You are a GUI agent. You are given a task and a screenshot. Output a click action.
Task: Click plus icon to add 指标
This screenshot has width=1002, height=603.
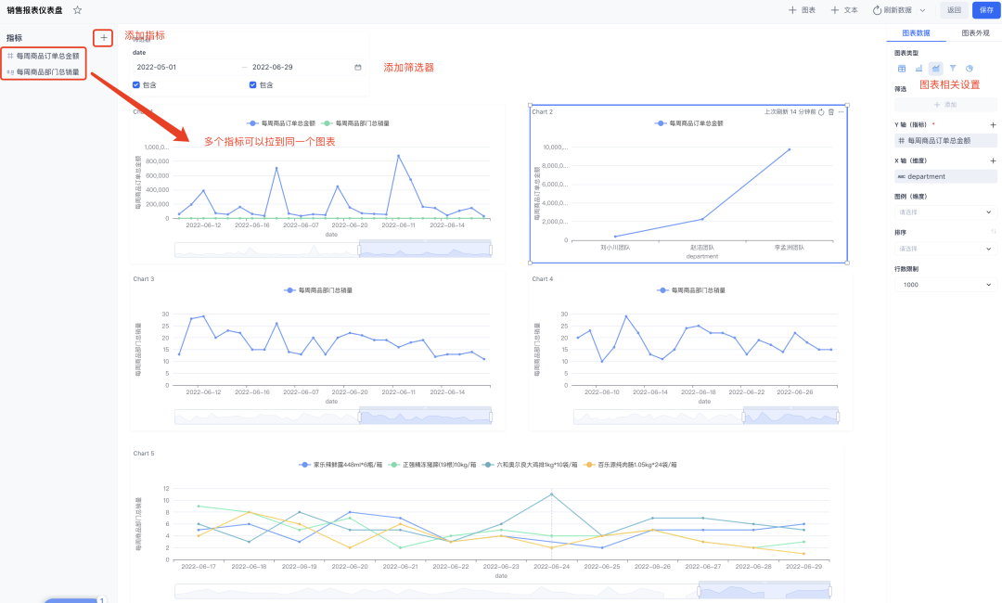pos(104,38)
